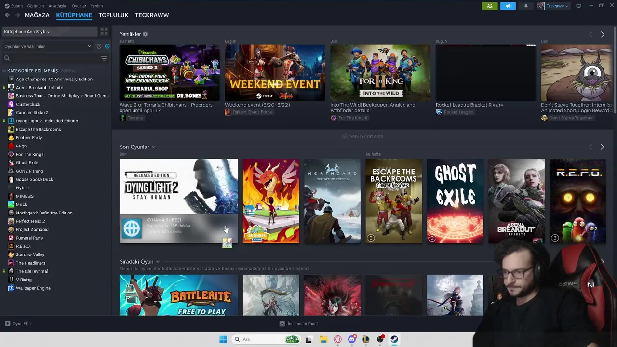617x347 pixels.
Task: Open the Northgard Definitive Edition cover
Action: (332, 201)
